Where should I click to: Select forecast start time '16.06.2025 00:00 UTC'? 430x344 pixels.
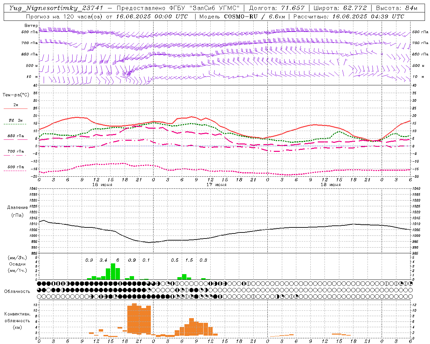[x=152, y=16]
